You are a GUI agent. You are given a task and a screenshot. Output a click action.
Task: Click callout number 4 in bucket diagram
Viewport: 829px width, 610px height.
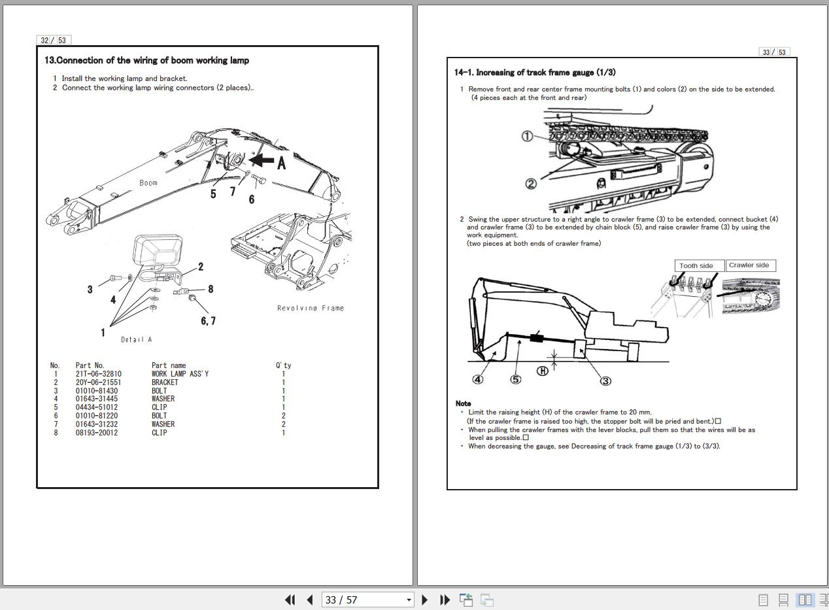(478, 379)
